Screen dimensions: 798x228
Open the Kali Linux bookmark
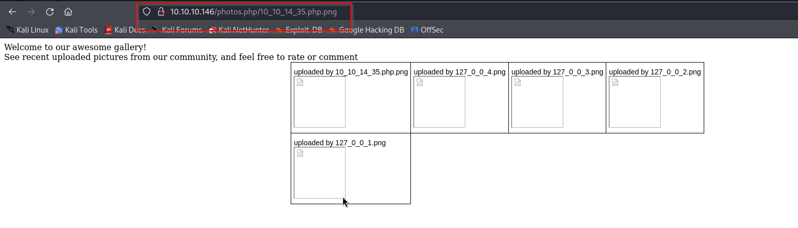(27, 30)
